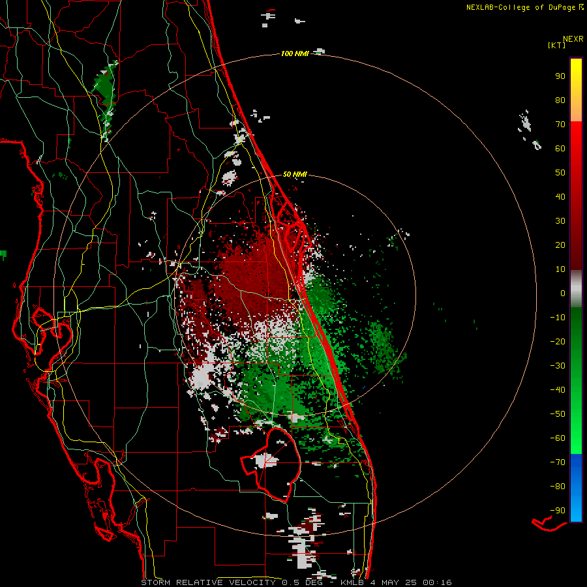Click the positive 10 value on velocity scale

pos(560,269)
